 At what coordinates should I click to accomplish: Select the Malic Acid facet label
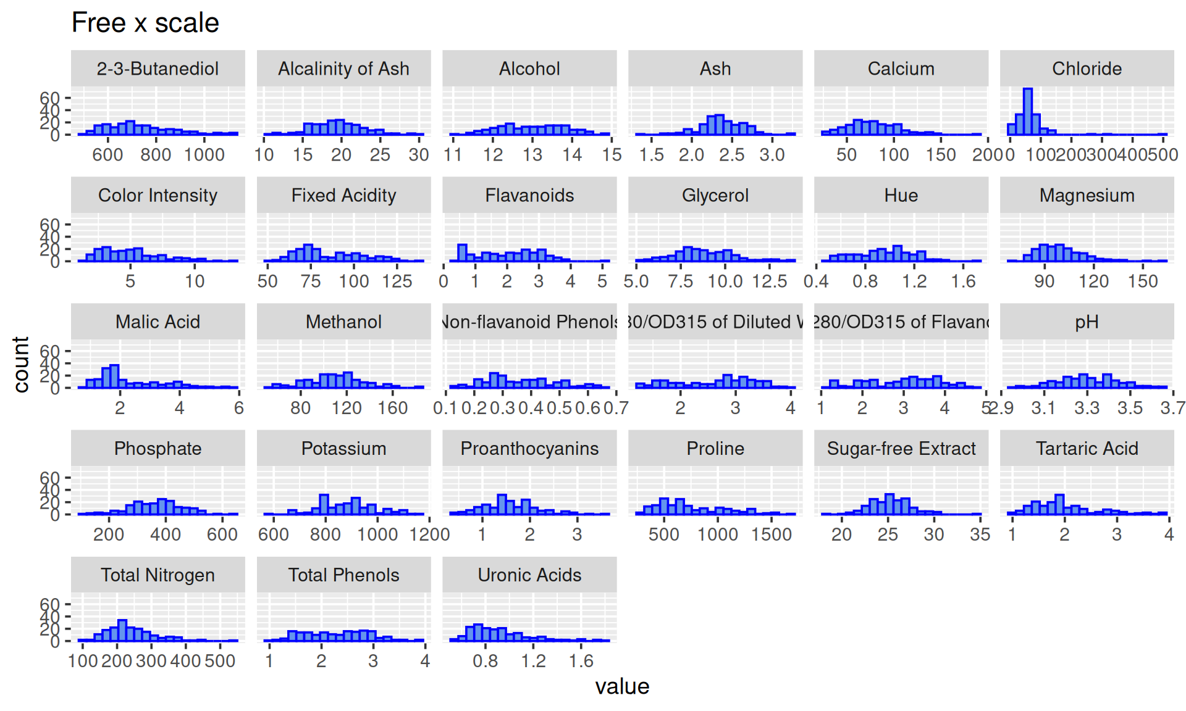click(x=158, y=322)
